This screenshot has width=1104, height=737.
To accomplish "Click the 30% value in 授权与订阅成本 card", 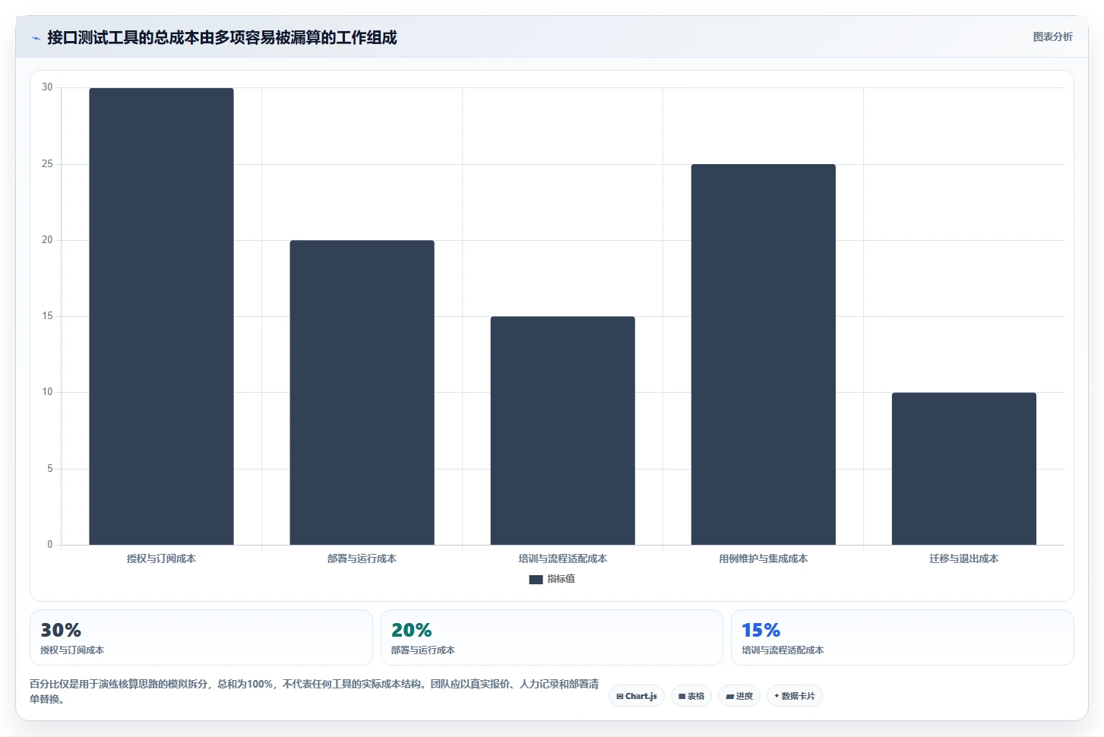I will [x=61, y=630].
